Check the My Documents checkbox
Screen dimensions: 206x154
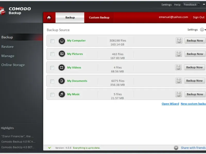[52, 81]
